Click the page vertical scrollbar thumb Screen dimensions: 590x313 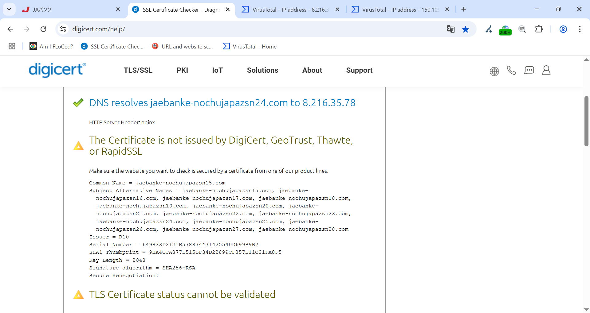(x=586, y=121)
